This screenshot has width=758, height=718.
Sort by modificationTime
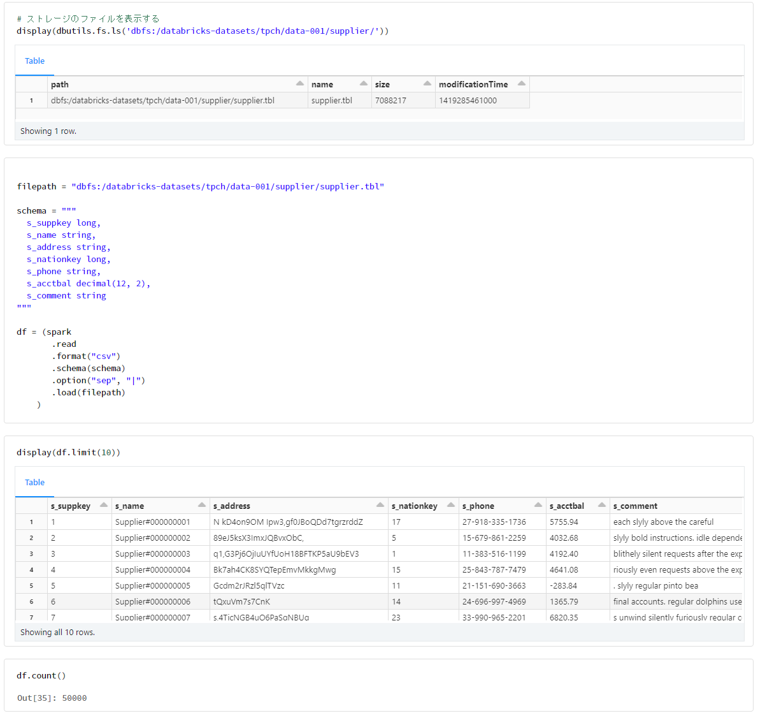click(522, 83)
